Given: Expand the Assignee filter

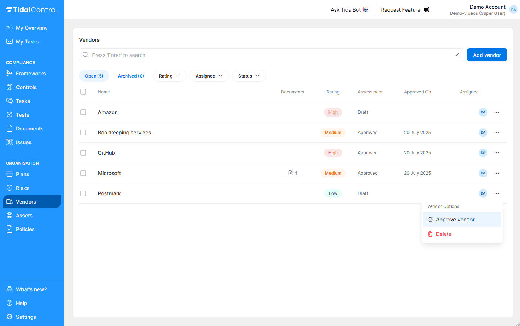Looking at the screenshot, I should (209, 76).
